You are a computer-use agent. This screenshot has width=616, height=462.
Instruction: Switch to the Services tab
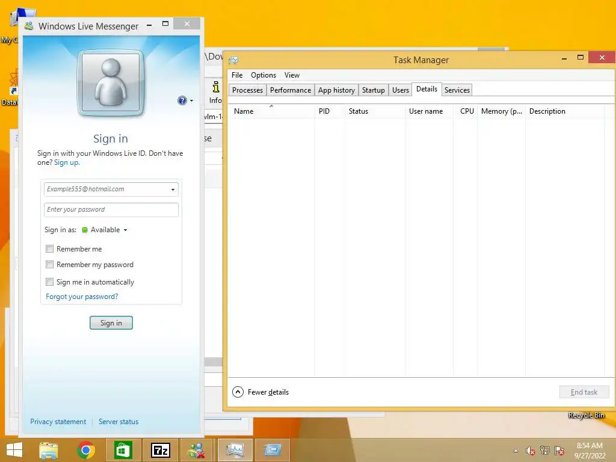pos(457,90)
